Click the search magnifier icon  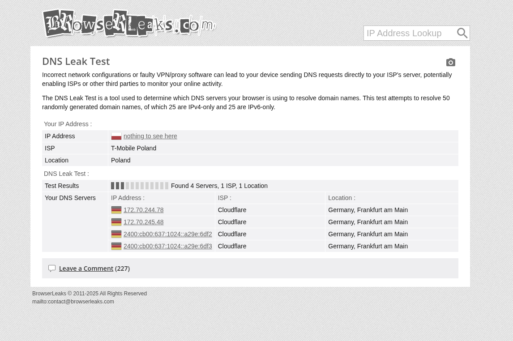click(462, 33)
